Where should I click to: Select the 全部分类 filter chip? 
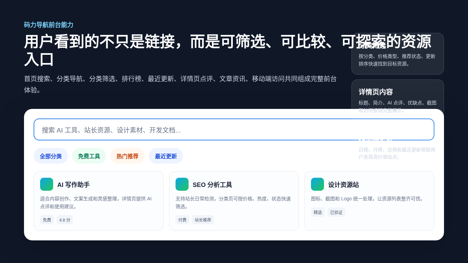[x=51, y=156]
